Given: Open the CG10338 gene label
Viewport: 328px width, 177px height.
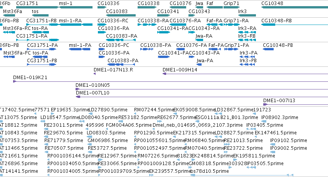Looking at the screenshot, I should [x=148, y=3].
